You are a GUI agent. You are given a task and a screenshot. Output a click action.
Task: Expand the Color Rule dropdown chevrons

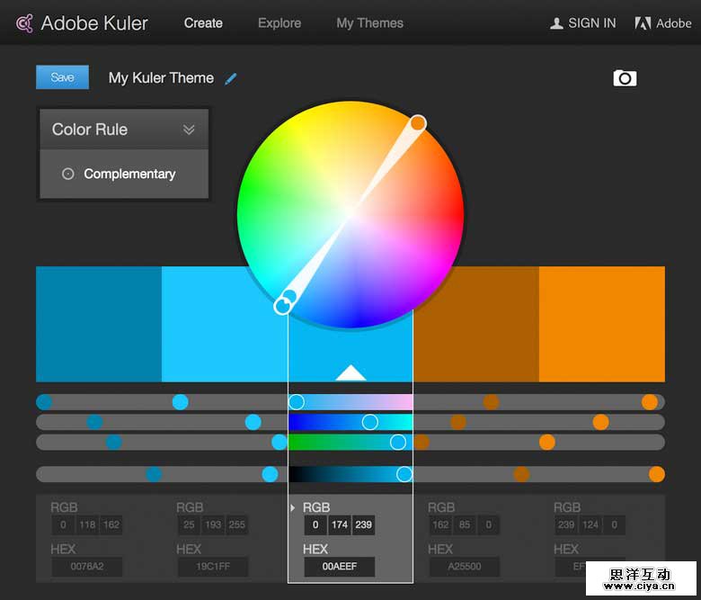[189, 130]
